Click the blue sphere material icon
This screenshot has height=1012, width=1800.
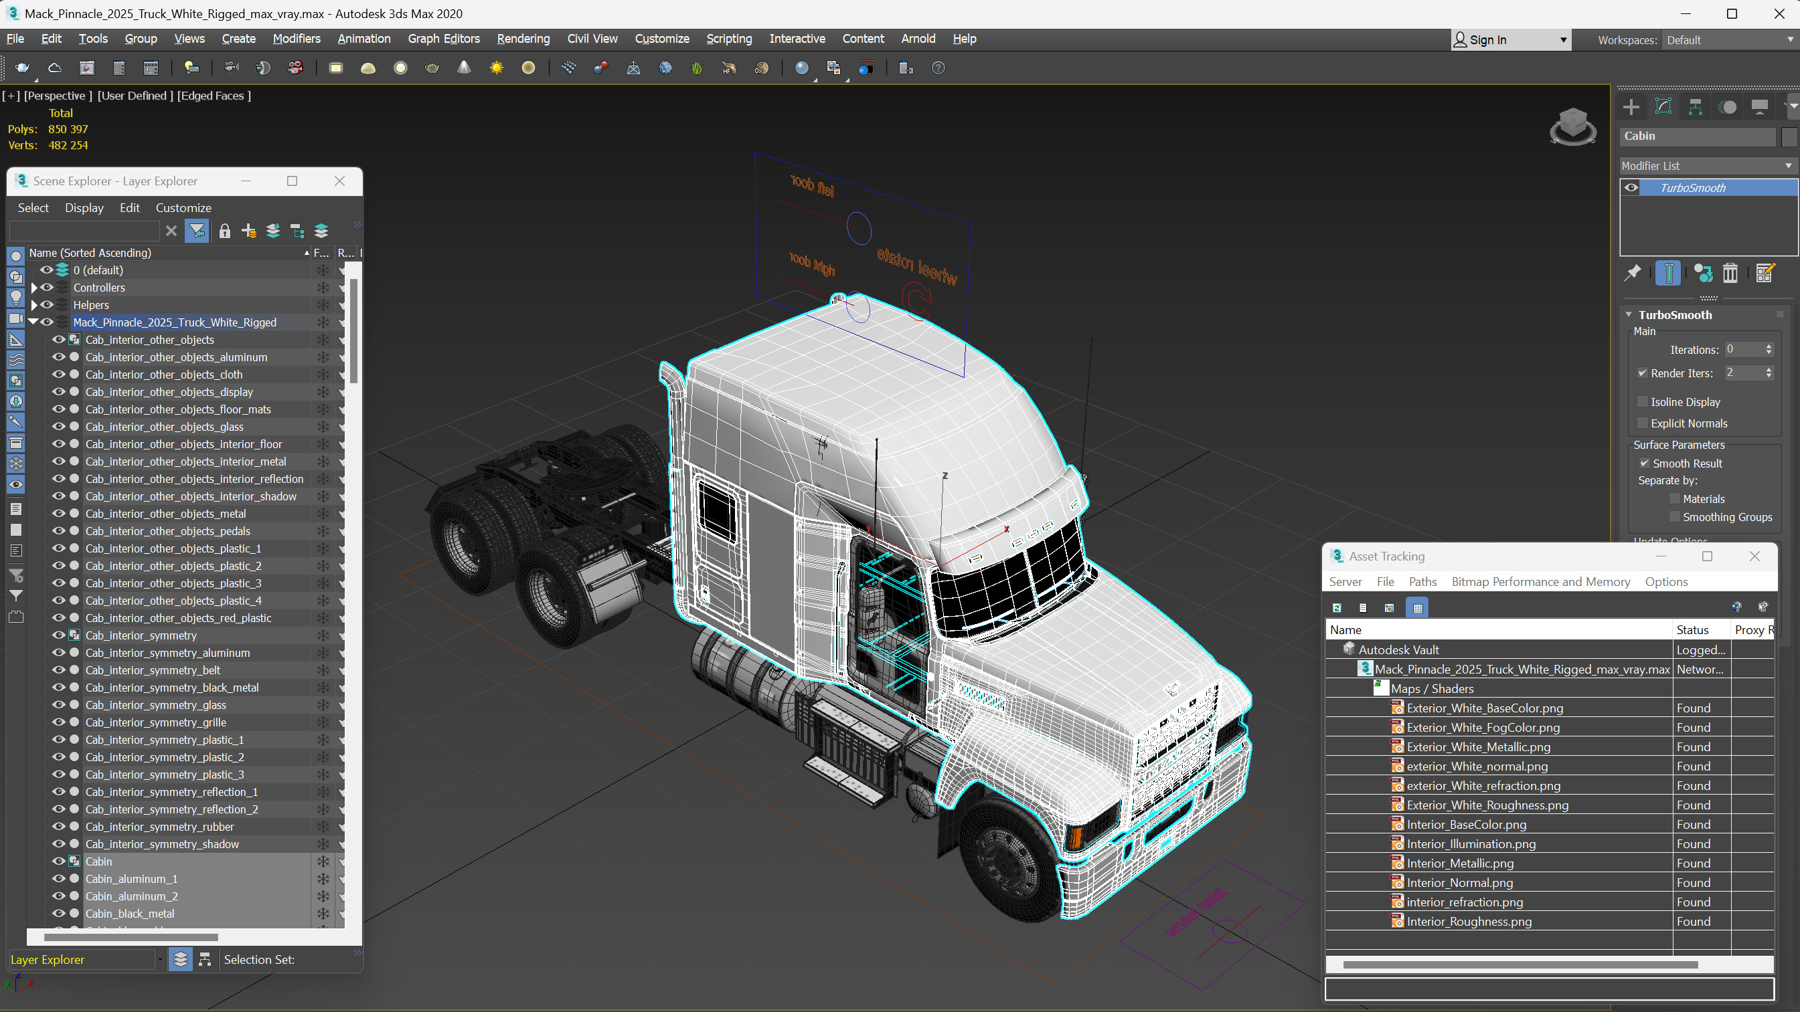pos(801,68)
